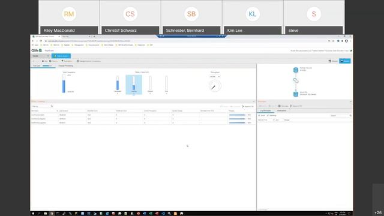Image resolution: width=384 pixels, height=216 pixels.
Task: Switch to the Designer view
Action: click(x=333, y=61)
